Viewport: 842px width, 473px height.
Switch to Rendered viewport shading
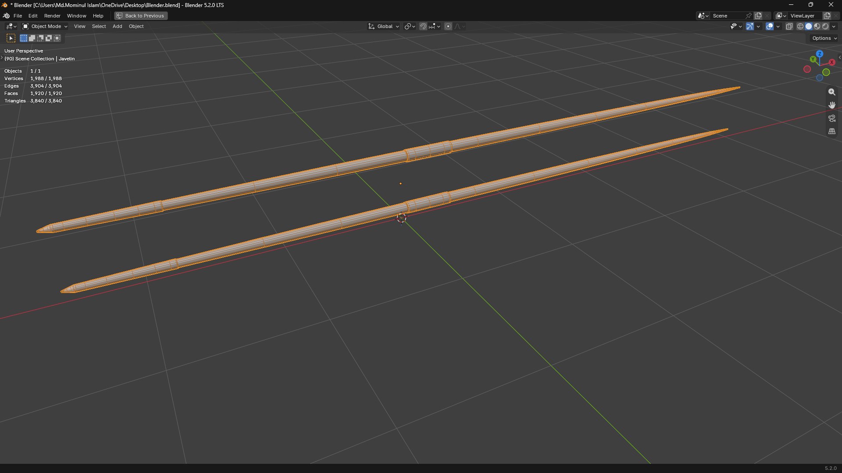825,26
